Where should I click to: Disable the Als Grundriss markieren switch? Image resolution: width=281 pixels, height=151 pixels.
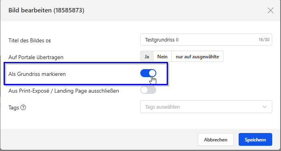coord(148,73)
